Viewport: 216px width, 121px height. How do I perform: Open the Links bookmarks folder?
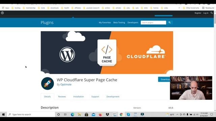164,8
